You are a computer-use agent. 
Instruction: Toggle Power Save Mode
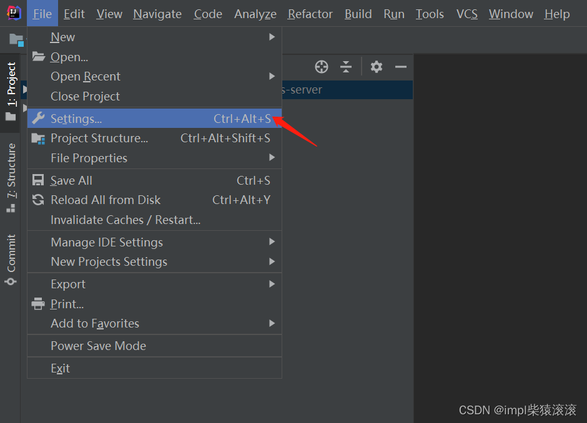coord(98,346)
